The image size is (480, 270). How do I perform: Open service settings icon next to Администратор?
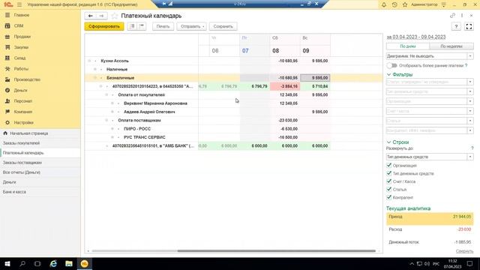pos(443,4)
